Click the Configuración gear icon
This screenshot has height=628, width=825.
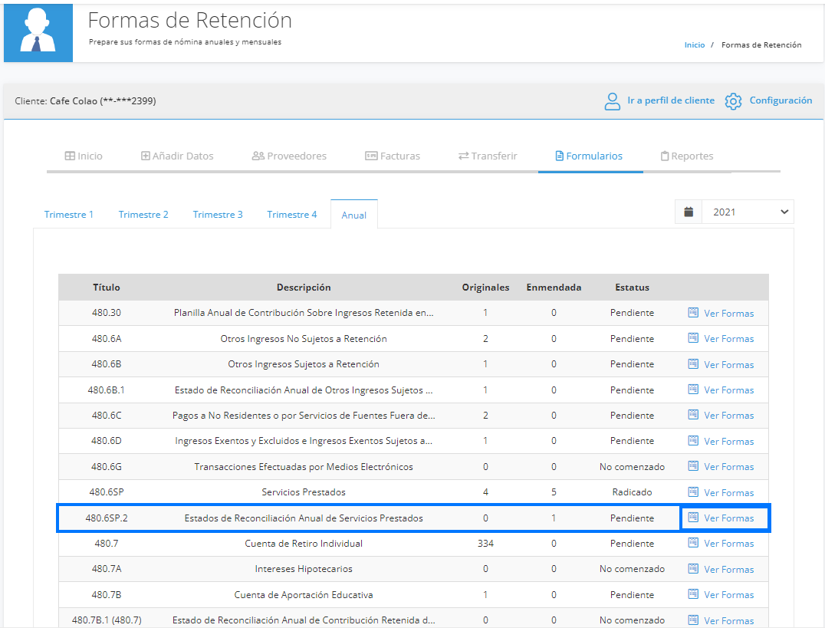coord(733,101)
